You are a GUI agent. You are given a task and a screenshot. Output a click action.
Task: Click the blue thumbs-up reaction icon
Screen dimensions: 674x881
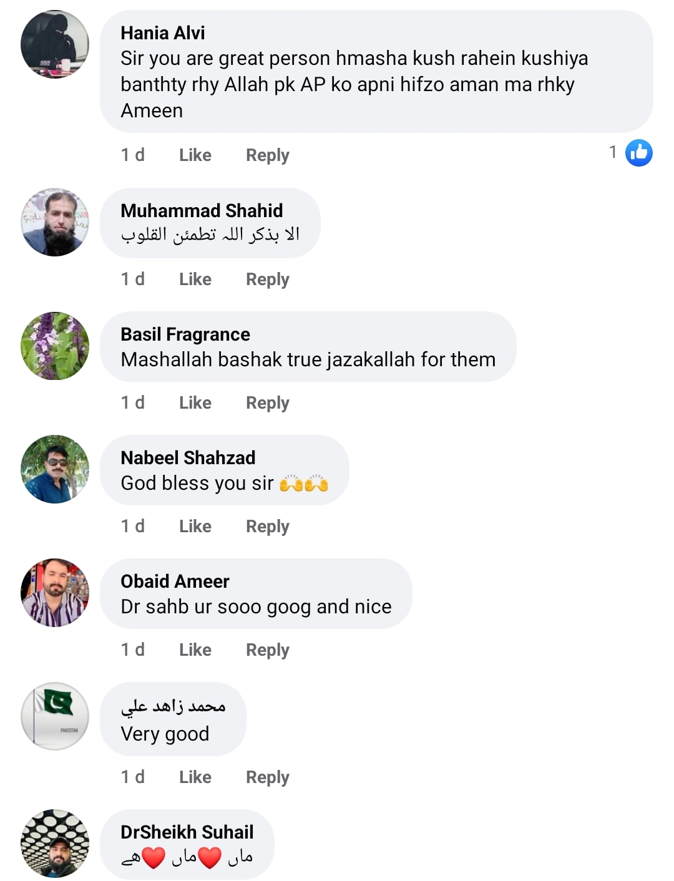(638, 153)
